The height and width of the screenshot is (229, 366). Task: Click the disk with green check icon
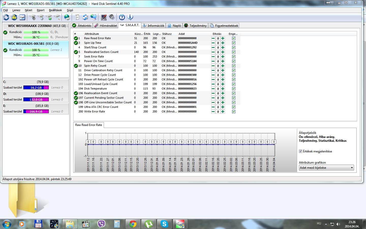coord(49,17)
